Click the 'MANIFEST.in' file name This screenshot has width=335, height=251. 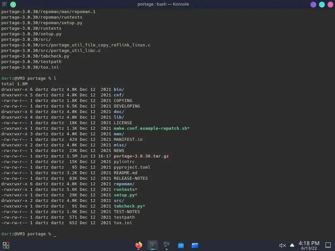click(128, 139)
